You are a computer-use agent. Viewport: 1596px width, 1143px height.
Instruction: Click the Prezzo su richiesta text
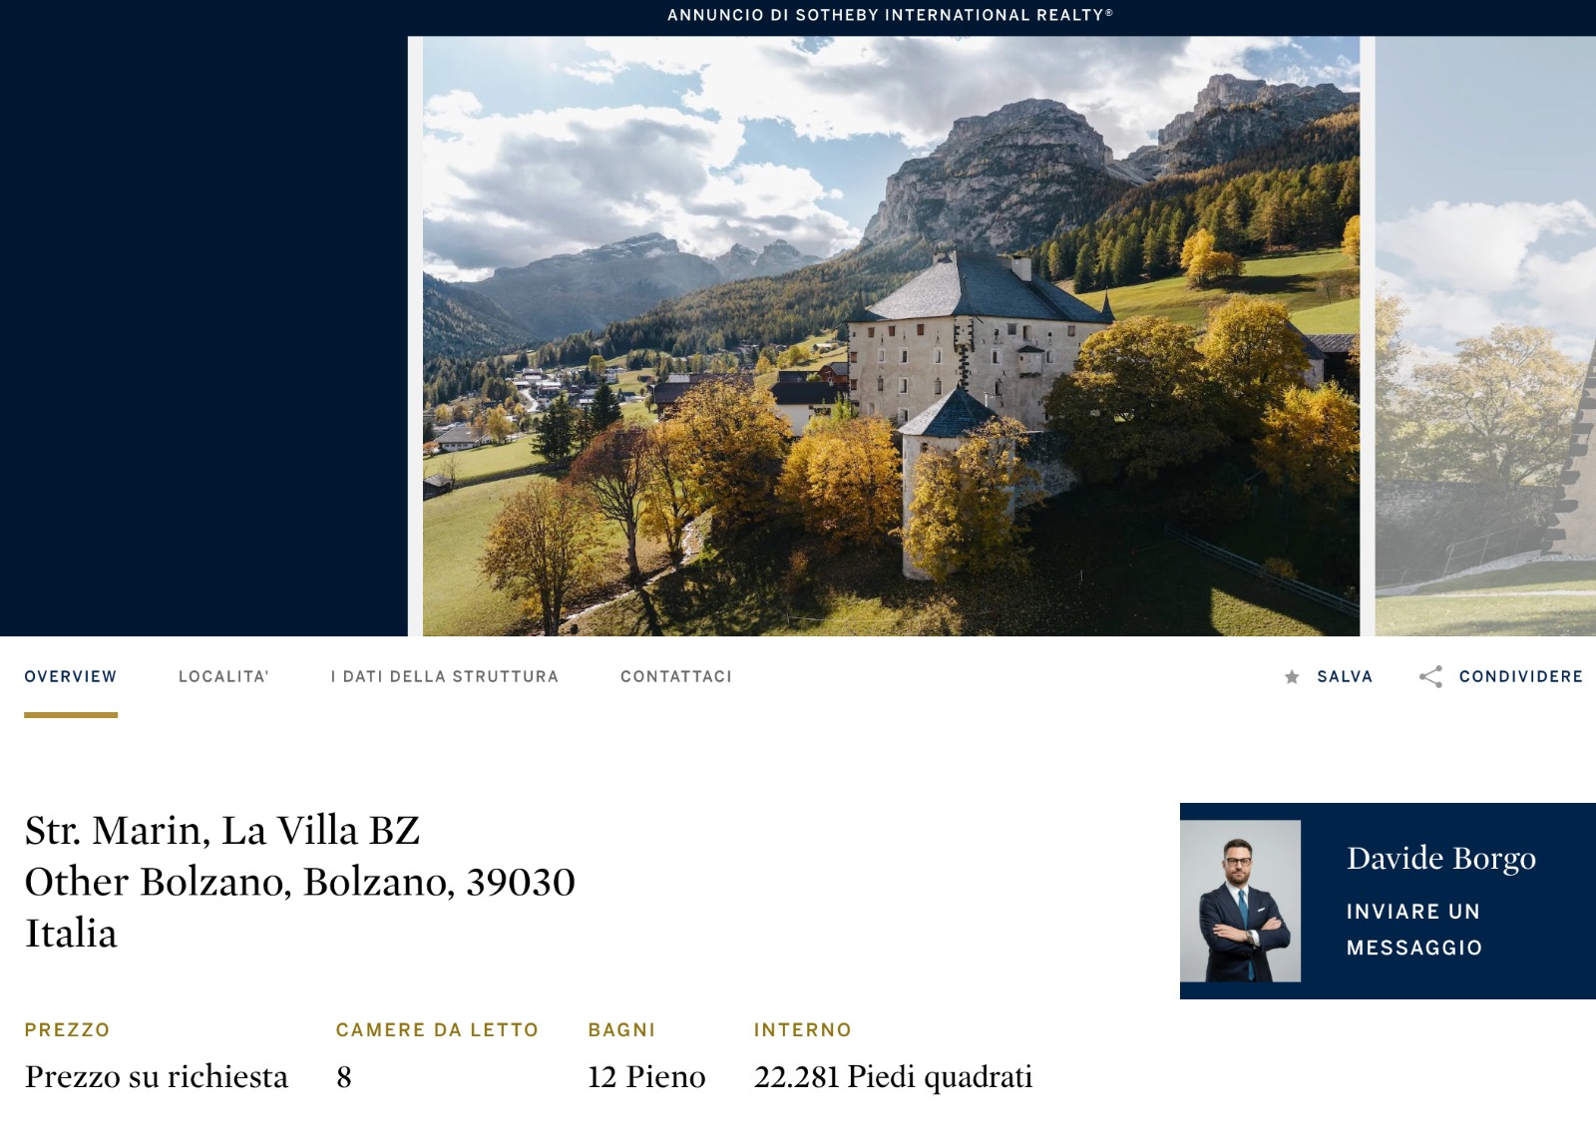coord(157,1077)
